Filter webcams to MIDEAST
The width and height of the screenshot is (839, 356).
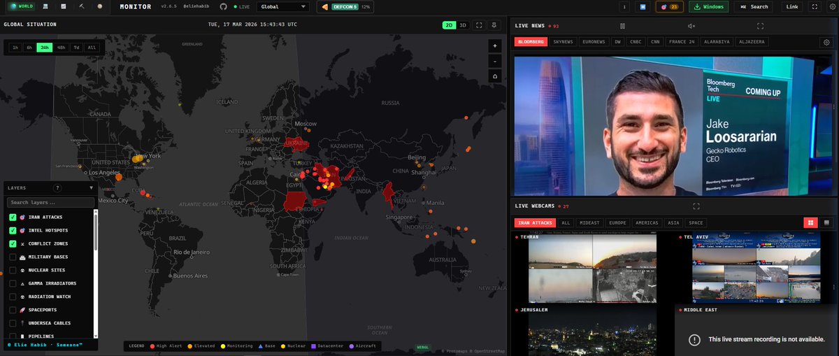589,222
